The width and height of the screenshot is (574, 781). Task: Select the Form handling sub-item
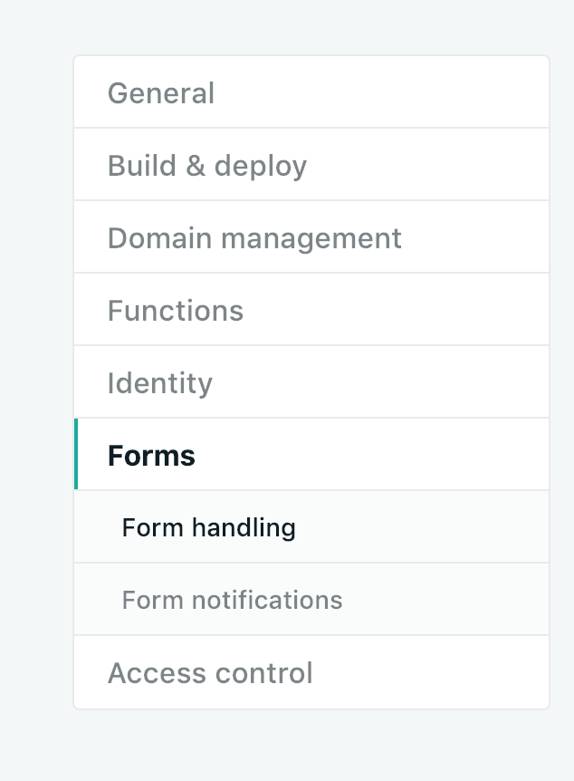tap(311, 527)
